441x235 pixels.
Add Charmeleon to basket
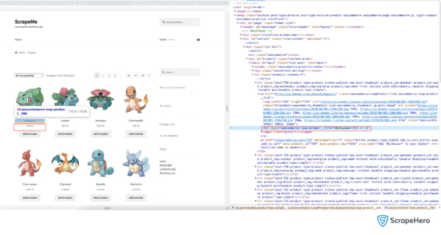(x=30, y=198)
